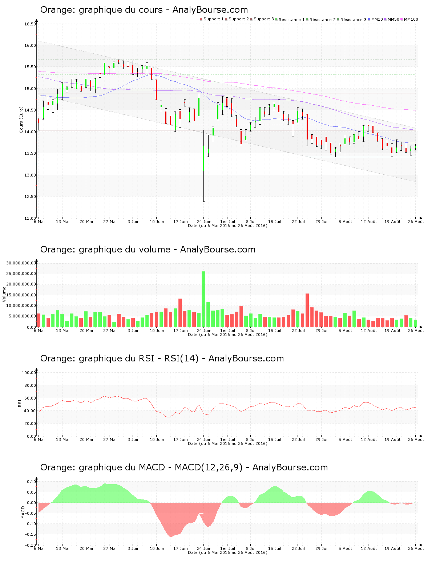The height and width of the screenshot is (563, 436).
Task: Select the Support 1 legend entry
Action: pos(212,19)
